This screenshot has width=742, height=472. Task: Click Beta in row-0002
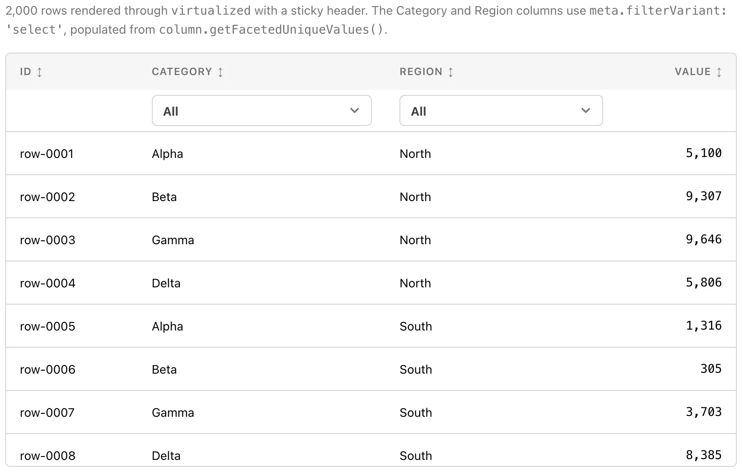tap(164, 197)
